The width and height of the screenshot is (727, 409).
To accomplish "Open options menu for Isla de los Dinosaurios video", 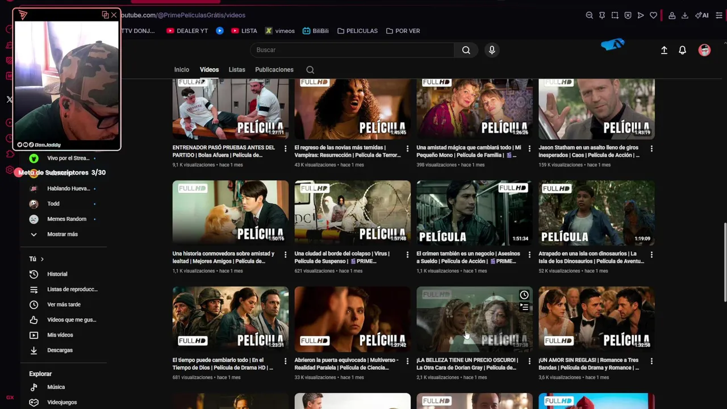I will coord(651,254).
